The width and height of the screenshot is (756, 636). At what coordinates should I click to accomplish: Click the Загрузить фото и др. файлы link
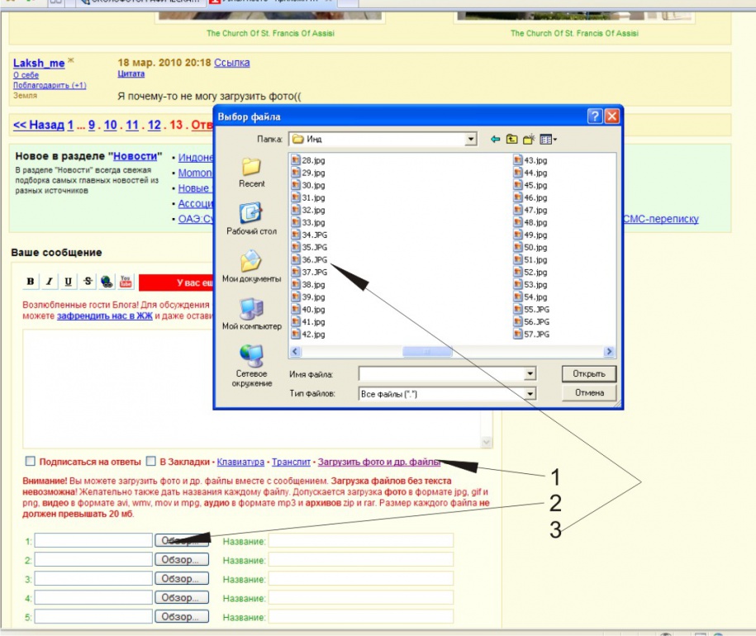[x=378, y=462]
